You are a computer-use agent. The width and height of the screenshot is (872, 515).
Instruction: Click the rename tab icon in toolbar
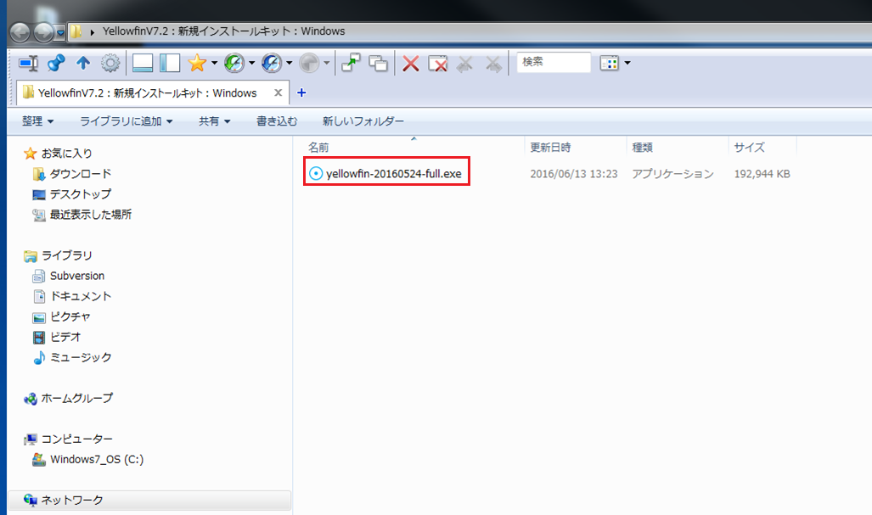point(28,64)
